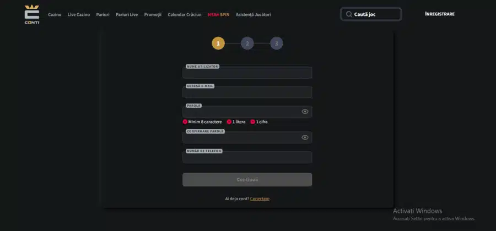Open the Cazino menu item
The width and height of the screenshot is (496, 231).
click(x=55, y=14)
